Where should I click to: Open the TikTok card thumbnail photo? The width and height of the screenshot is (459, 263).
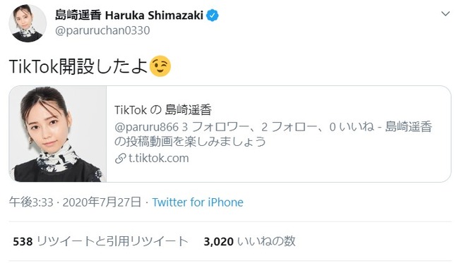coord(58,134)
